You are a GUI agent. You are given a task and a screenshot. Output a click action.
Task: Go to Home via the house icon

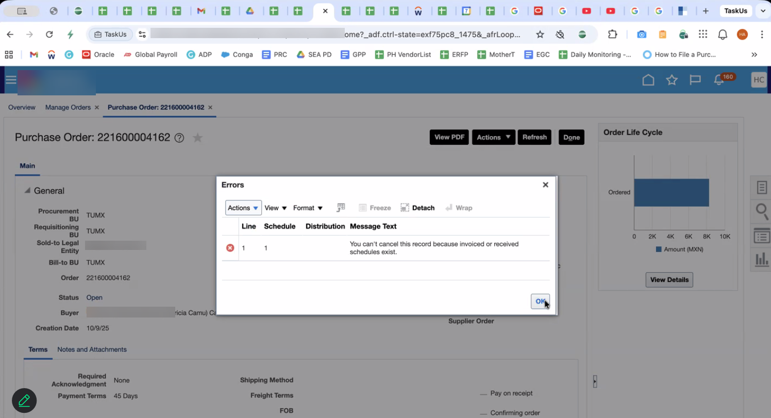click(x=648, y=80)
